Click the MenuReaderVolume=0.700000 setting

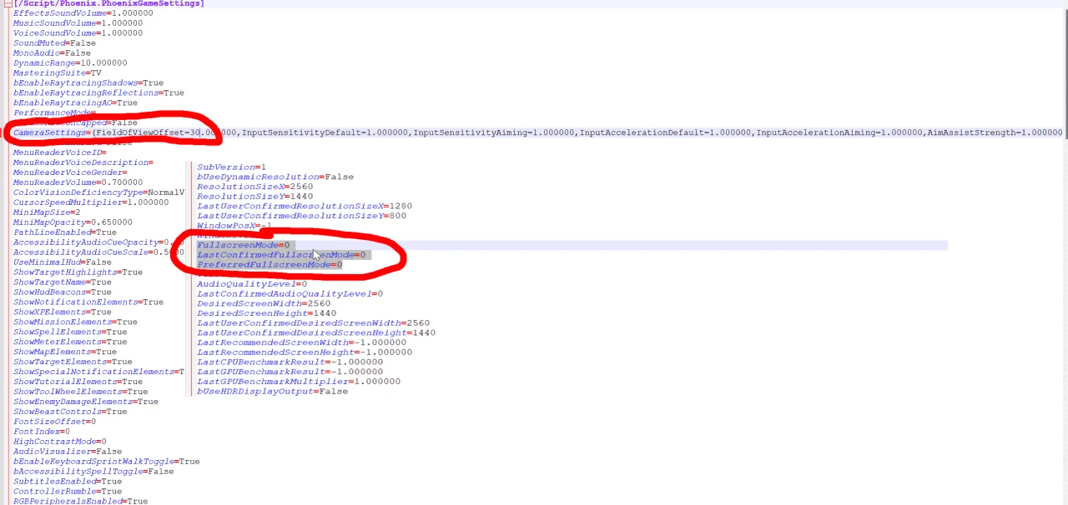tap(78, 183)
